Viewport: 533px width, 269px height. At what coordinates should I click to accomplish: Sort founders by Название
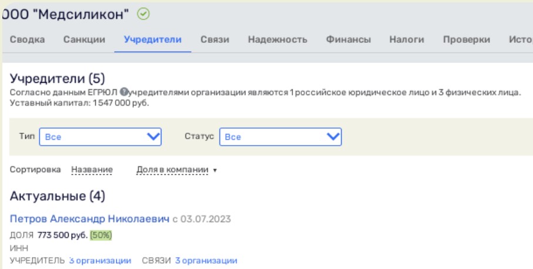click(92, 170)
